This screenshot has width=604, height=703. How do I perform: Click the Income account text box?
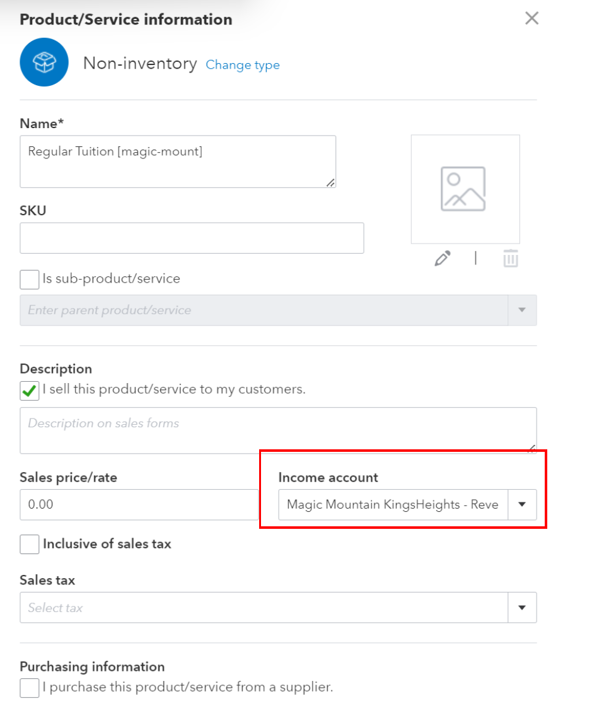coord(393,504)
